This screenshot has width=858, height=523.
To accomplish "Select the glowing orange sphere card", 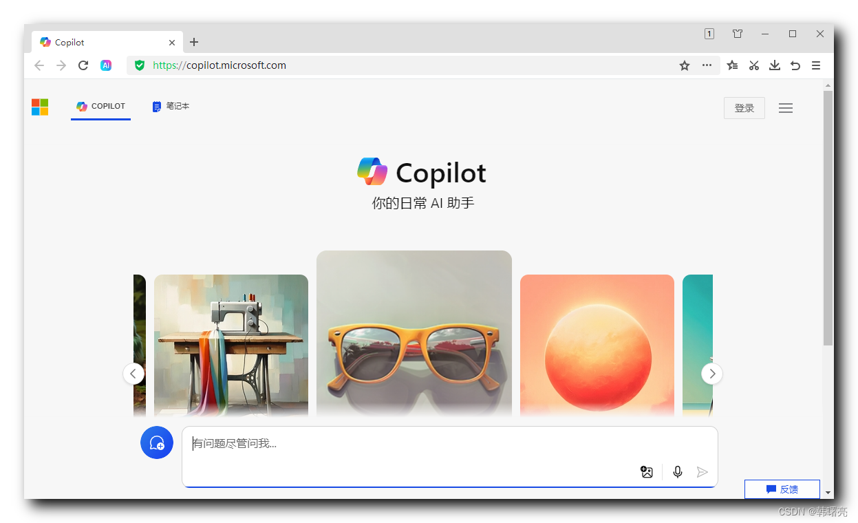I will 597,345.
